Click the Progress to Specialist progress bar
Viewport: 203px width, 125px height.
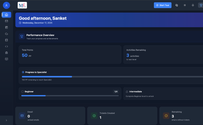(x=112, y=77)
